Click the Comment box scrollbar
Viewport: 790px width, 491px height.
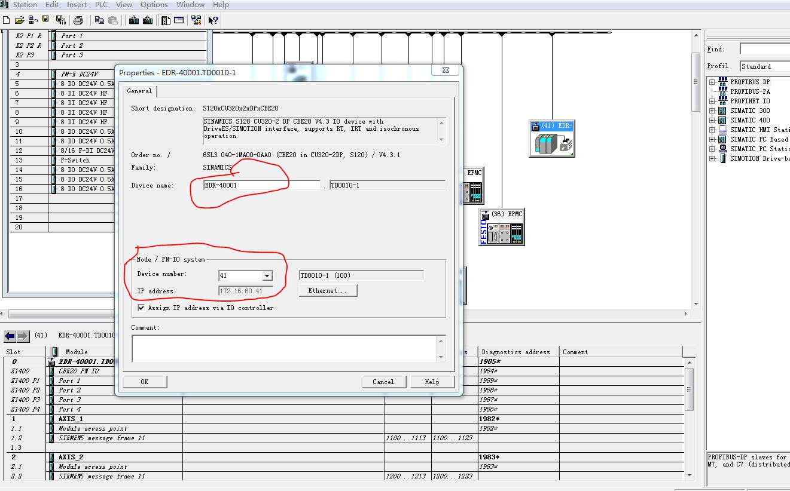[x=441, y=348]
